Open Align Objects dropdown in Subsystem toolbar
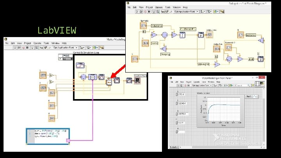The height and width of the screenshot is (158, 281). tap(203, 12)
